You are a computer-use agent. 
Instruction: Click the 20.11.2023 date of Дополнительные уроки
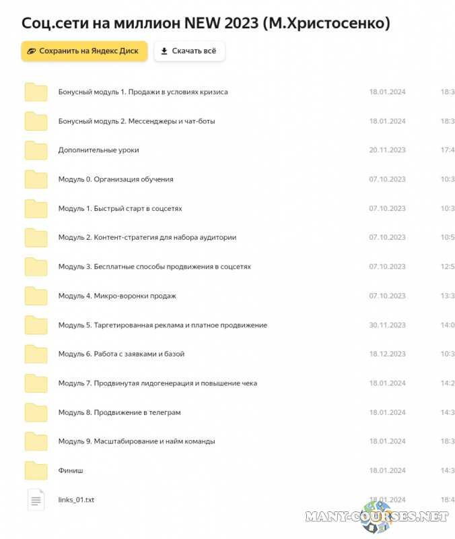(387, 150)
